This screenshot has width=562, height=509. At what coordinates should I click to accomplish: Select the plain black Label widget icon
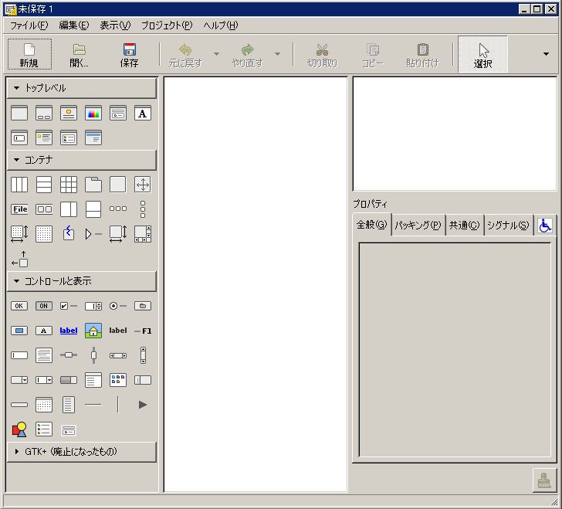(x=118, y=331)
